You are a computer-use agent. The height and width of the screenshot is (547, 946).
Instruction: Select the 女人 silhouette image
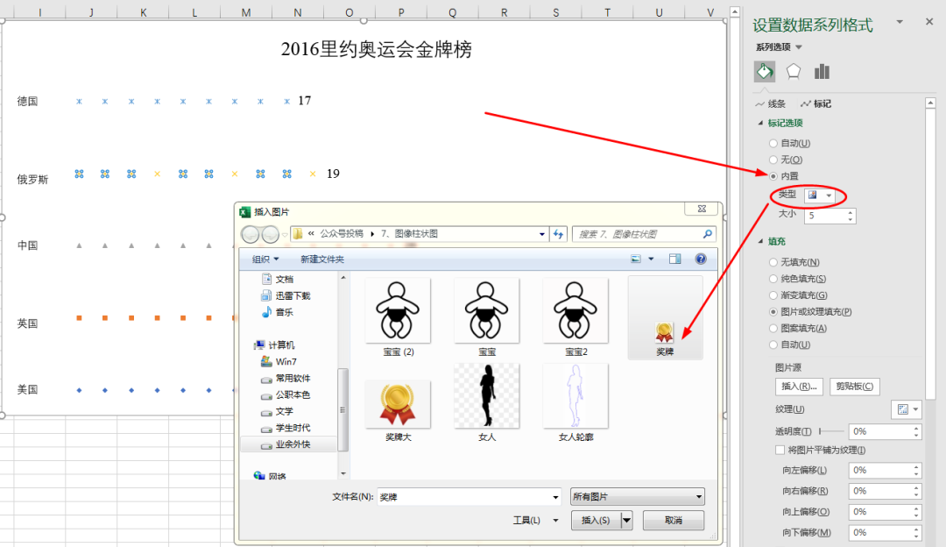tap(487, 402)
